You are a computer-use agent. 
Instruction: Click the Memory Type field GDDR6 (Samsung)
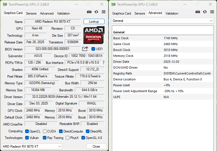click(x=42, y=83)
